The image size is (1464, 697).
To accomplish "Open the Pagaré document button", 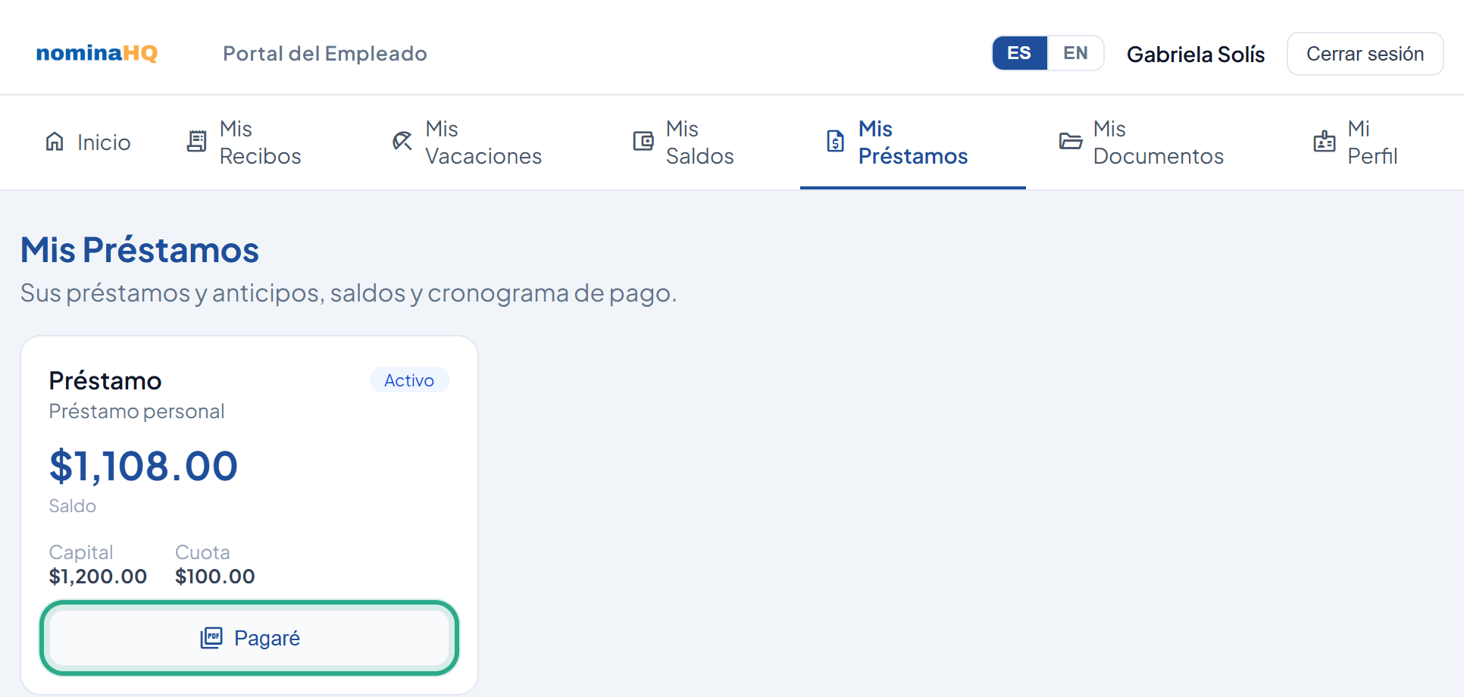I will (249, 638).
